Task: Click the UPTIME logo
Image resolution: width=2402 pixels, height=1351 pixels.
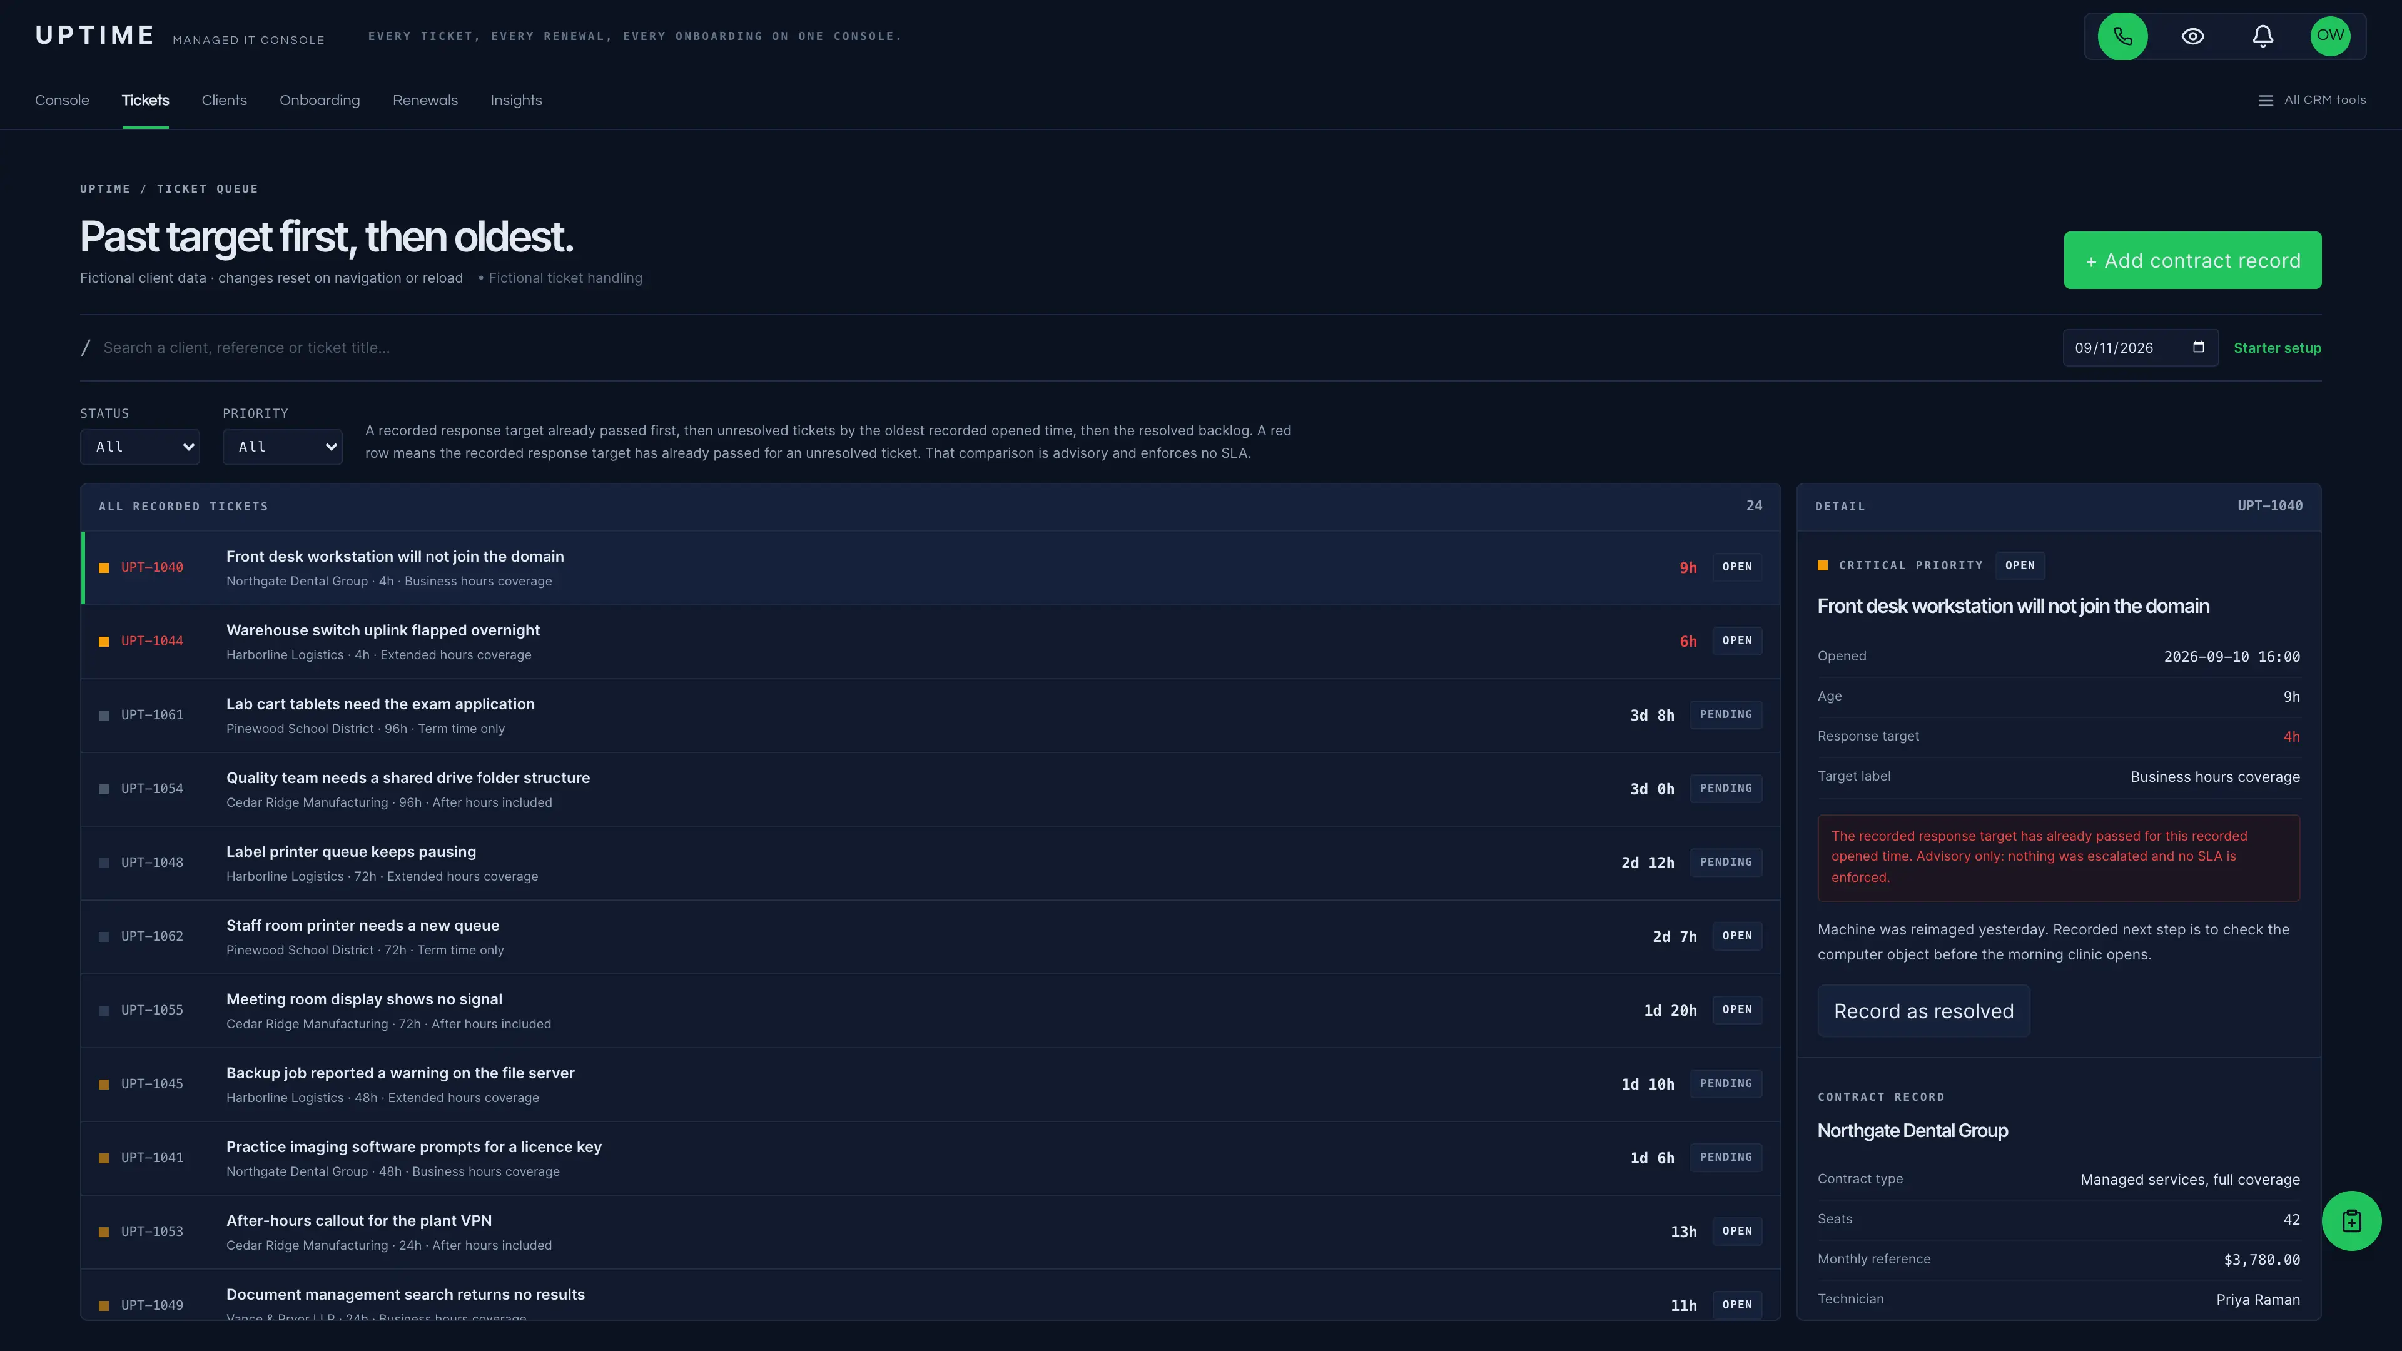Action: tap(95, 36)
